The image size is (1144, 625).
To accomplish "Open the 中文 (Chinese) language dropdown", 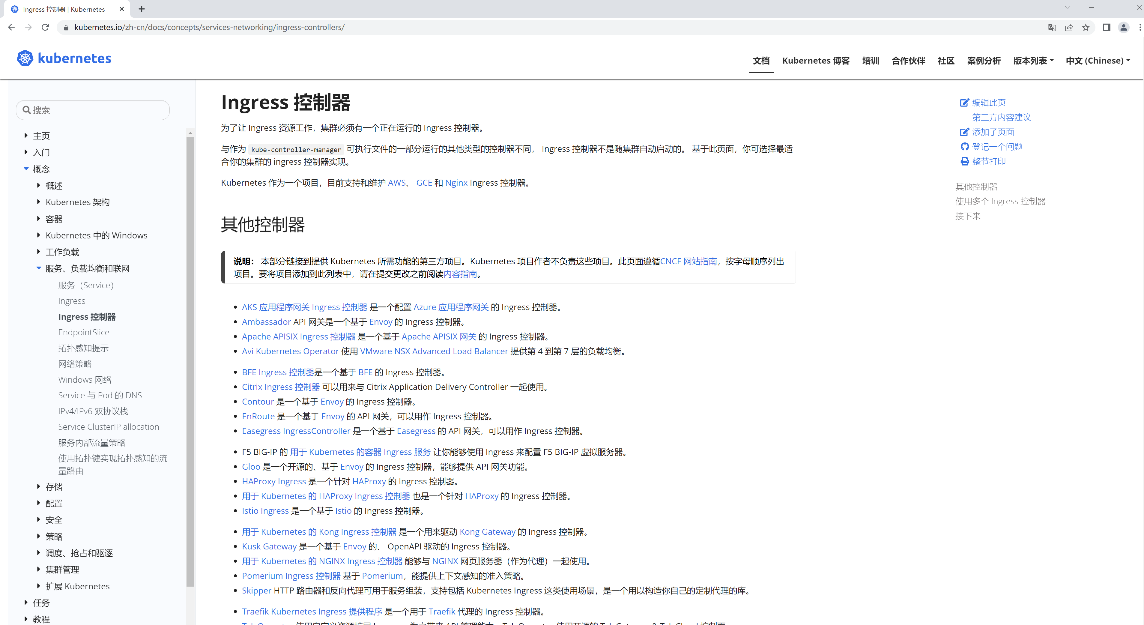I will click(1097, 61).
